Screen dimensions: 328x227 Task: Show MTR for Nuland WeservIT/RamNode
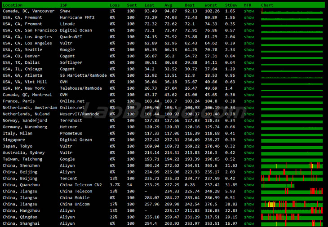click(x=249, y=114)
